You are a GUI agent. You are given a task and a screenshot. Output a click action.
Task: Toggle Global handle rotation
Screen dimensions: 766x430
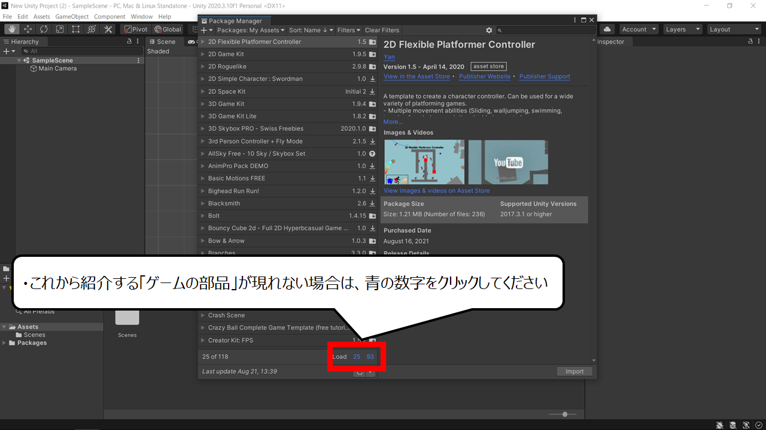point(168,29)
